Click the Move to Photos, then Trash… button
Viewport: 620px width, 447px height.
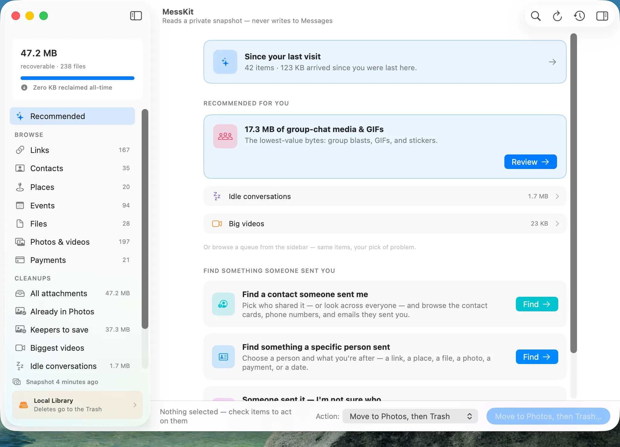click(548, 416)
